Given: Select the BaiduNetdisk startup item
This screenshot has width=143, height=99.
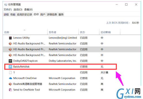Looking at the screenshot, I should pyautogui.click(x=72, y=67).
